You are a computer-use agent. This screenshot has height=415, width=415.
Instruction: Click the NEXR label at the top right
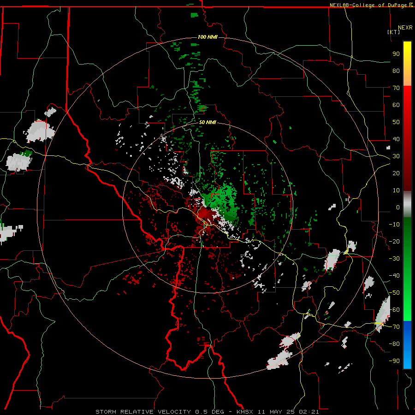click(405, 28)
